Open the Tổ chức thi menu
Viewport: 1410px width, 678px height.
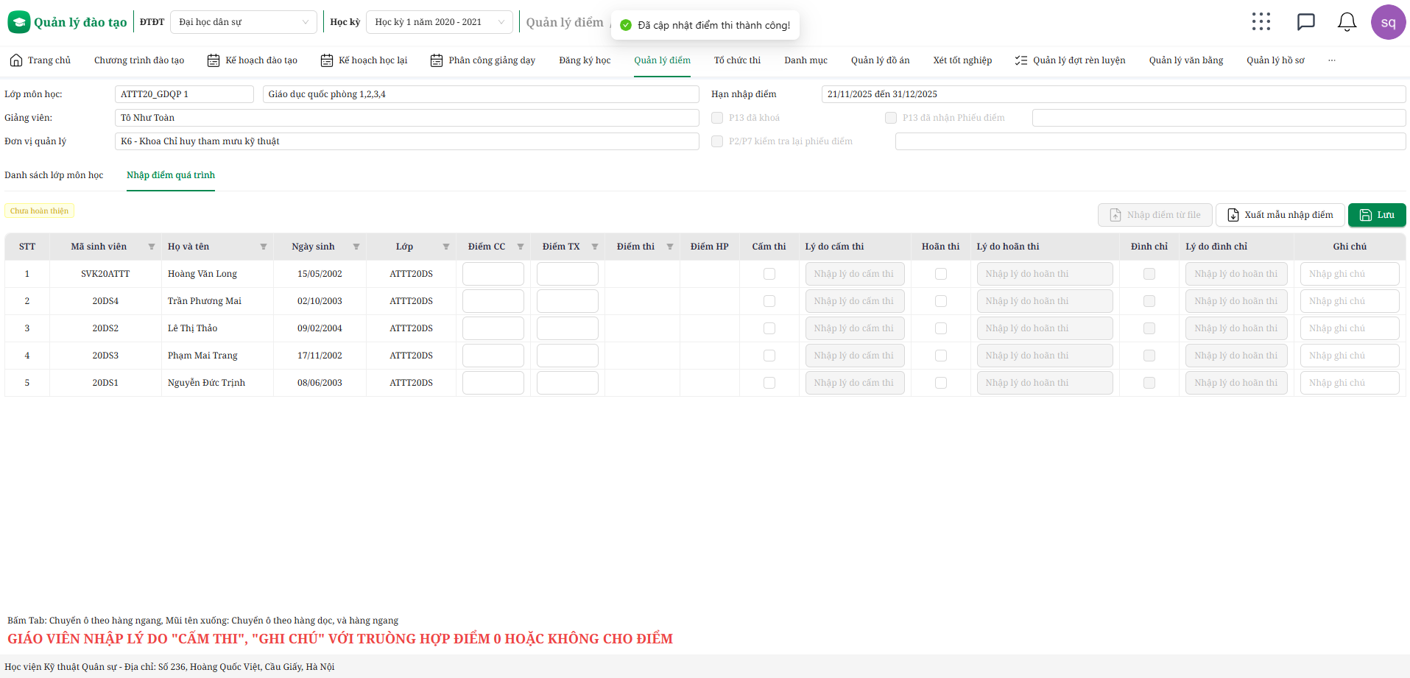(x=737, y=60)
